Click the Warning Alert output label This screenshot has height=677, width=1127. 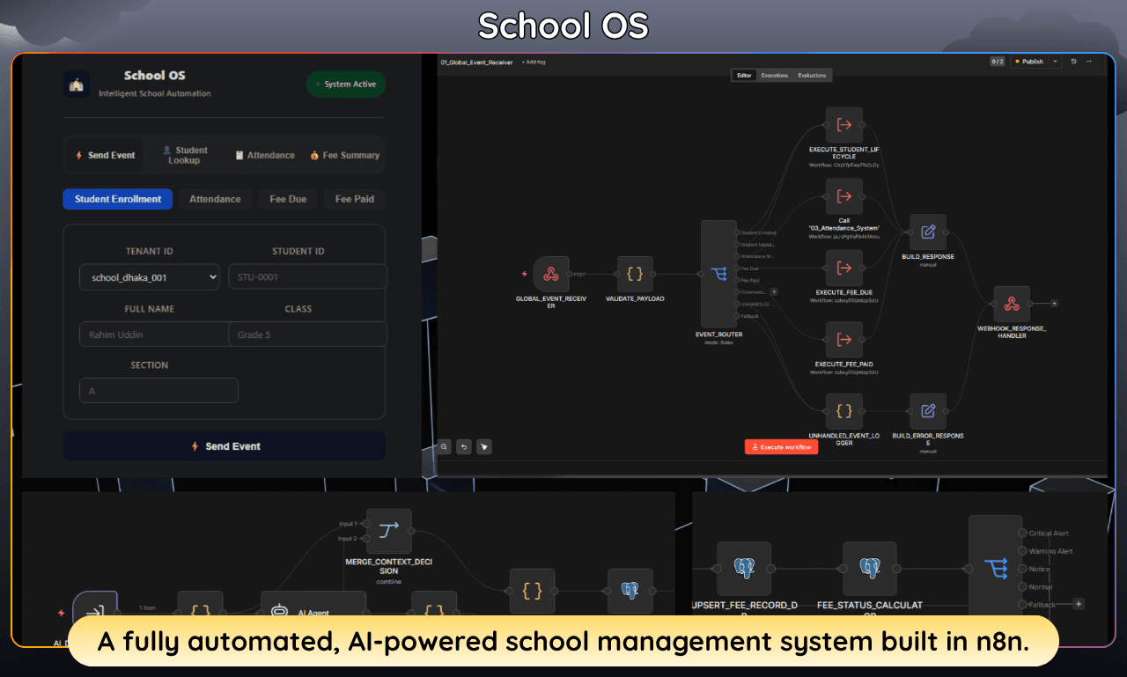pos(1050,551)
